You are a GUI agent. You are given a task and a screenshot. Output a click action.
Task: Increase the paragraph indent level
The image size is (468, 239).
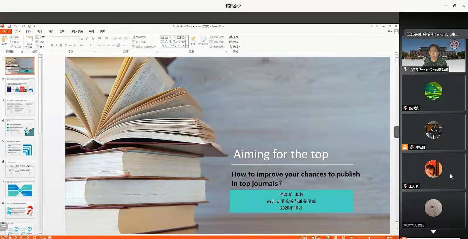[x=120, y=39]
